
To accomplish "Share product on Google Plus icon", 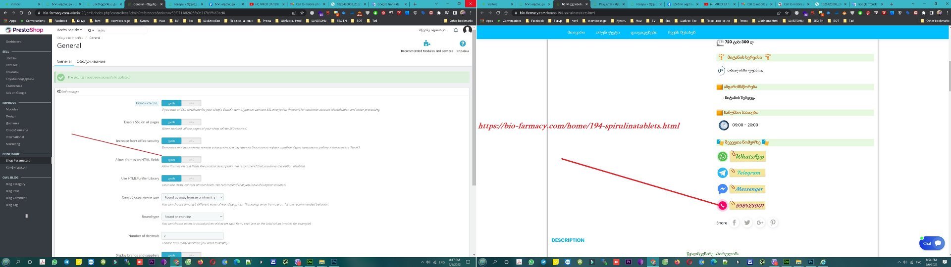I will pyautogui.click(x=760, y=222).
